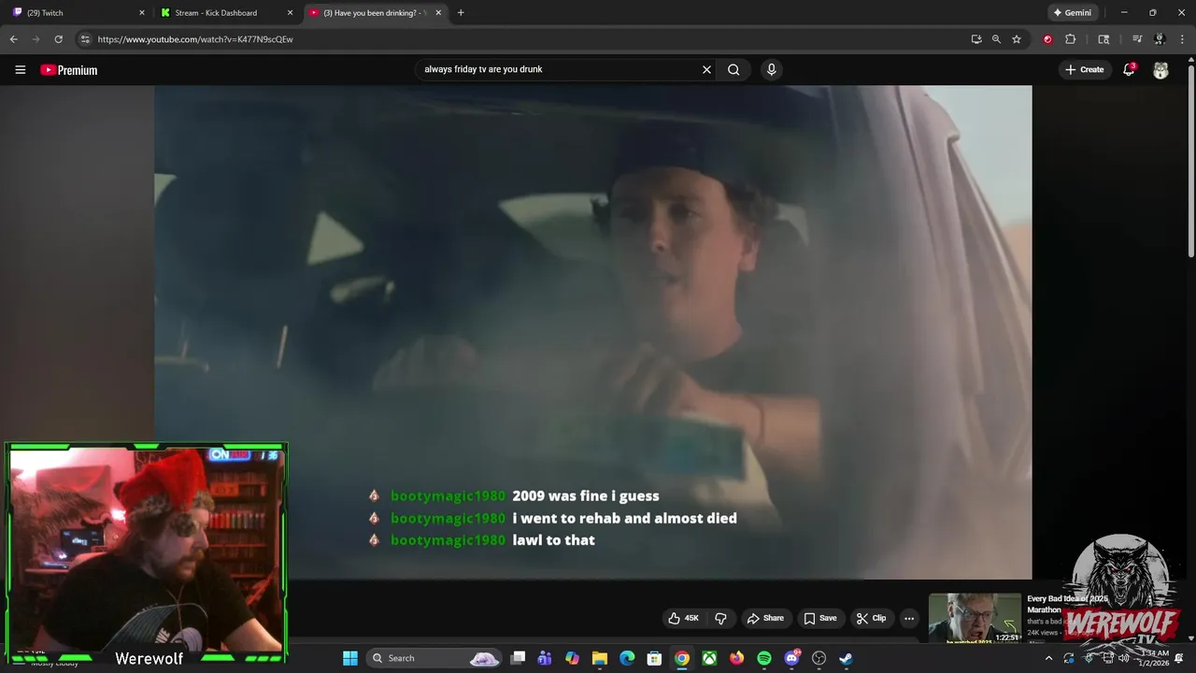Open Microsoft Edge from taskbar
Viewport: 1196px width, 673px height.
[x=627, y=658]
